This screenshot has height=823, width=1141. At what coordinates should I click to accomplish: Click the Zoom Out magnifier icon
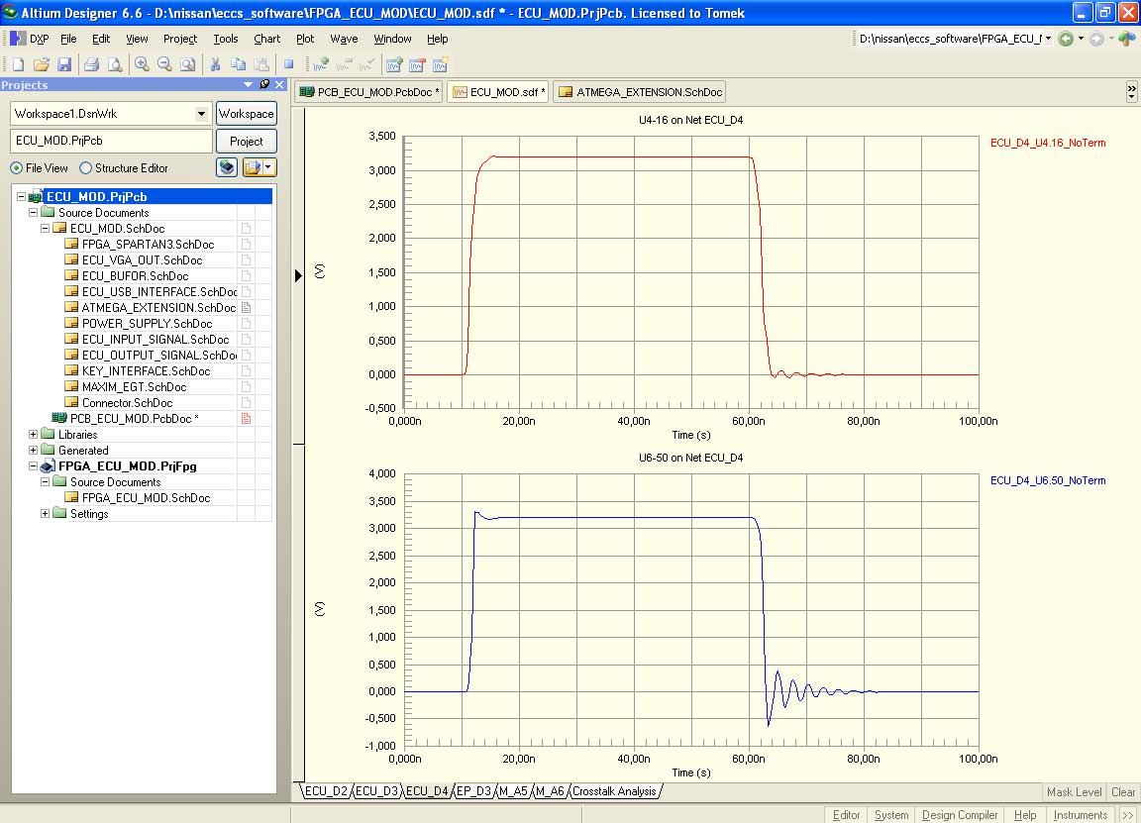pyautogui.click(x=164, y=64)
